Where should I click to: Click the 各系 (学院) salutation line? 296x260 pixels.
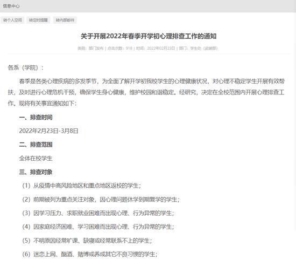point(26,67)
